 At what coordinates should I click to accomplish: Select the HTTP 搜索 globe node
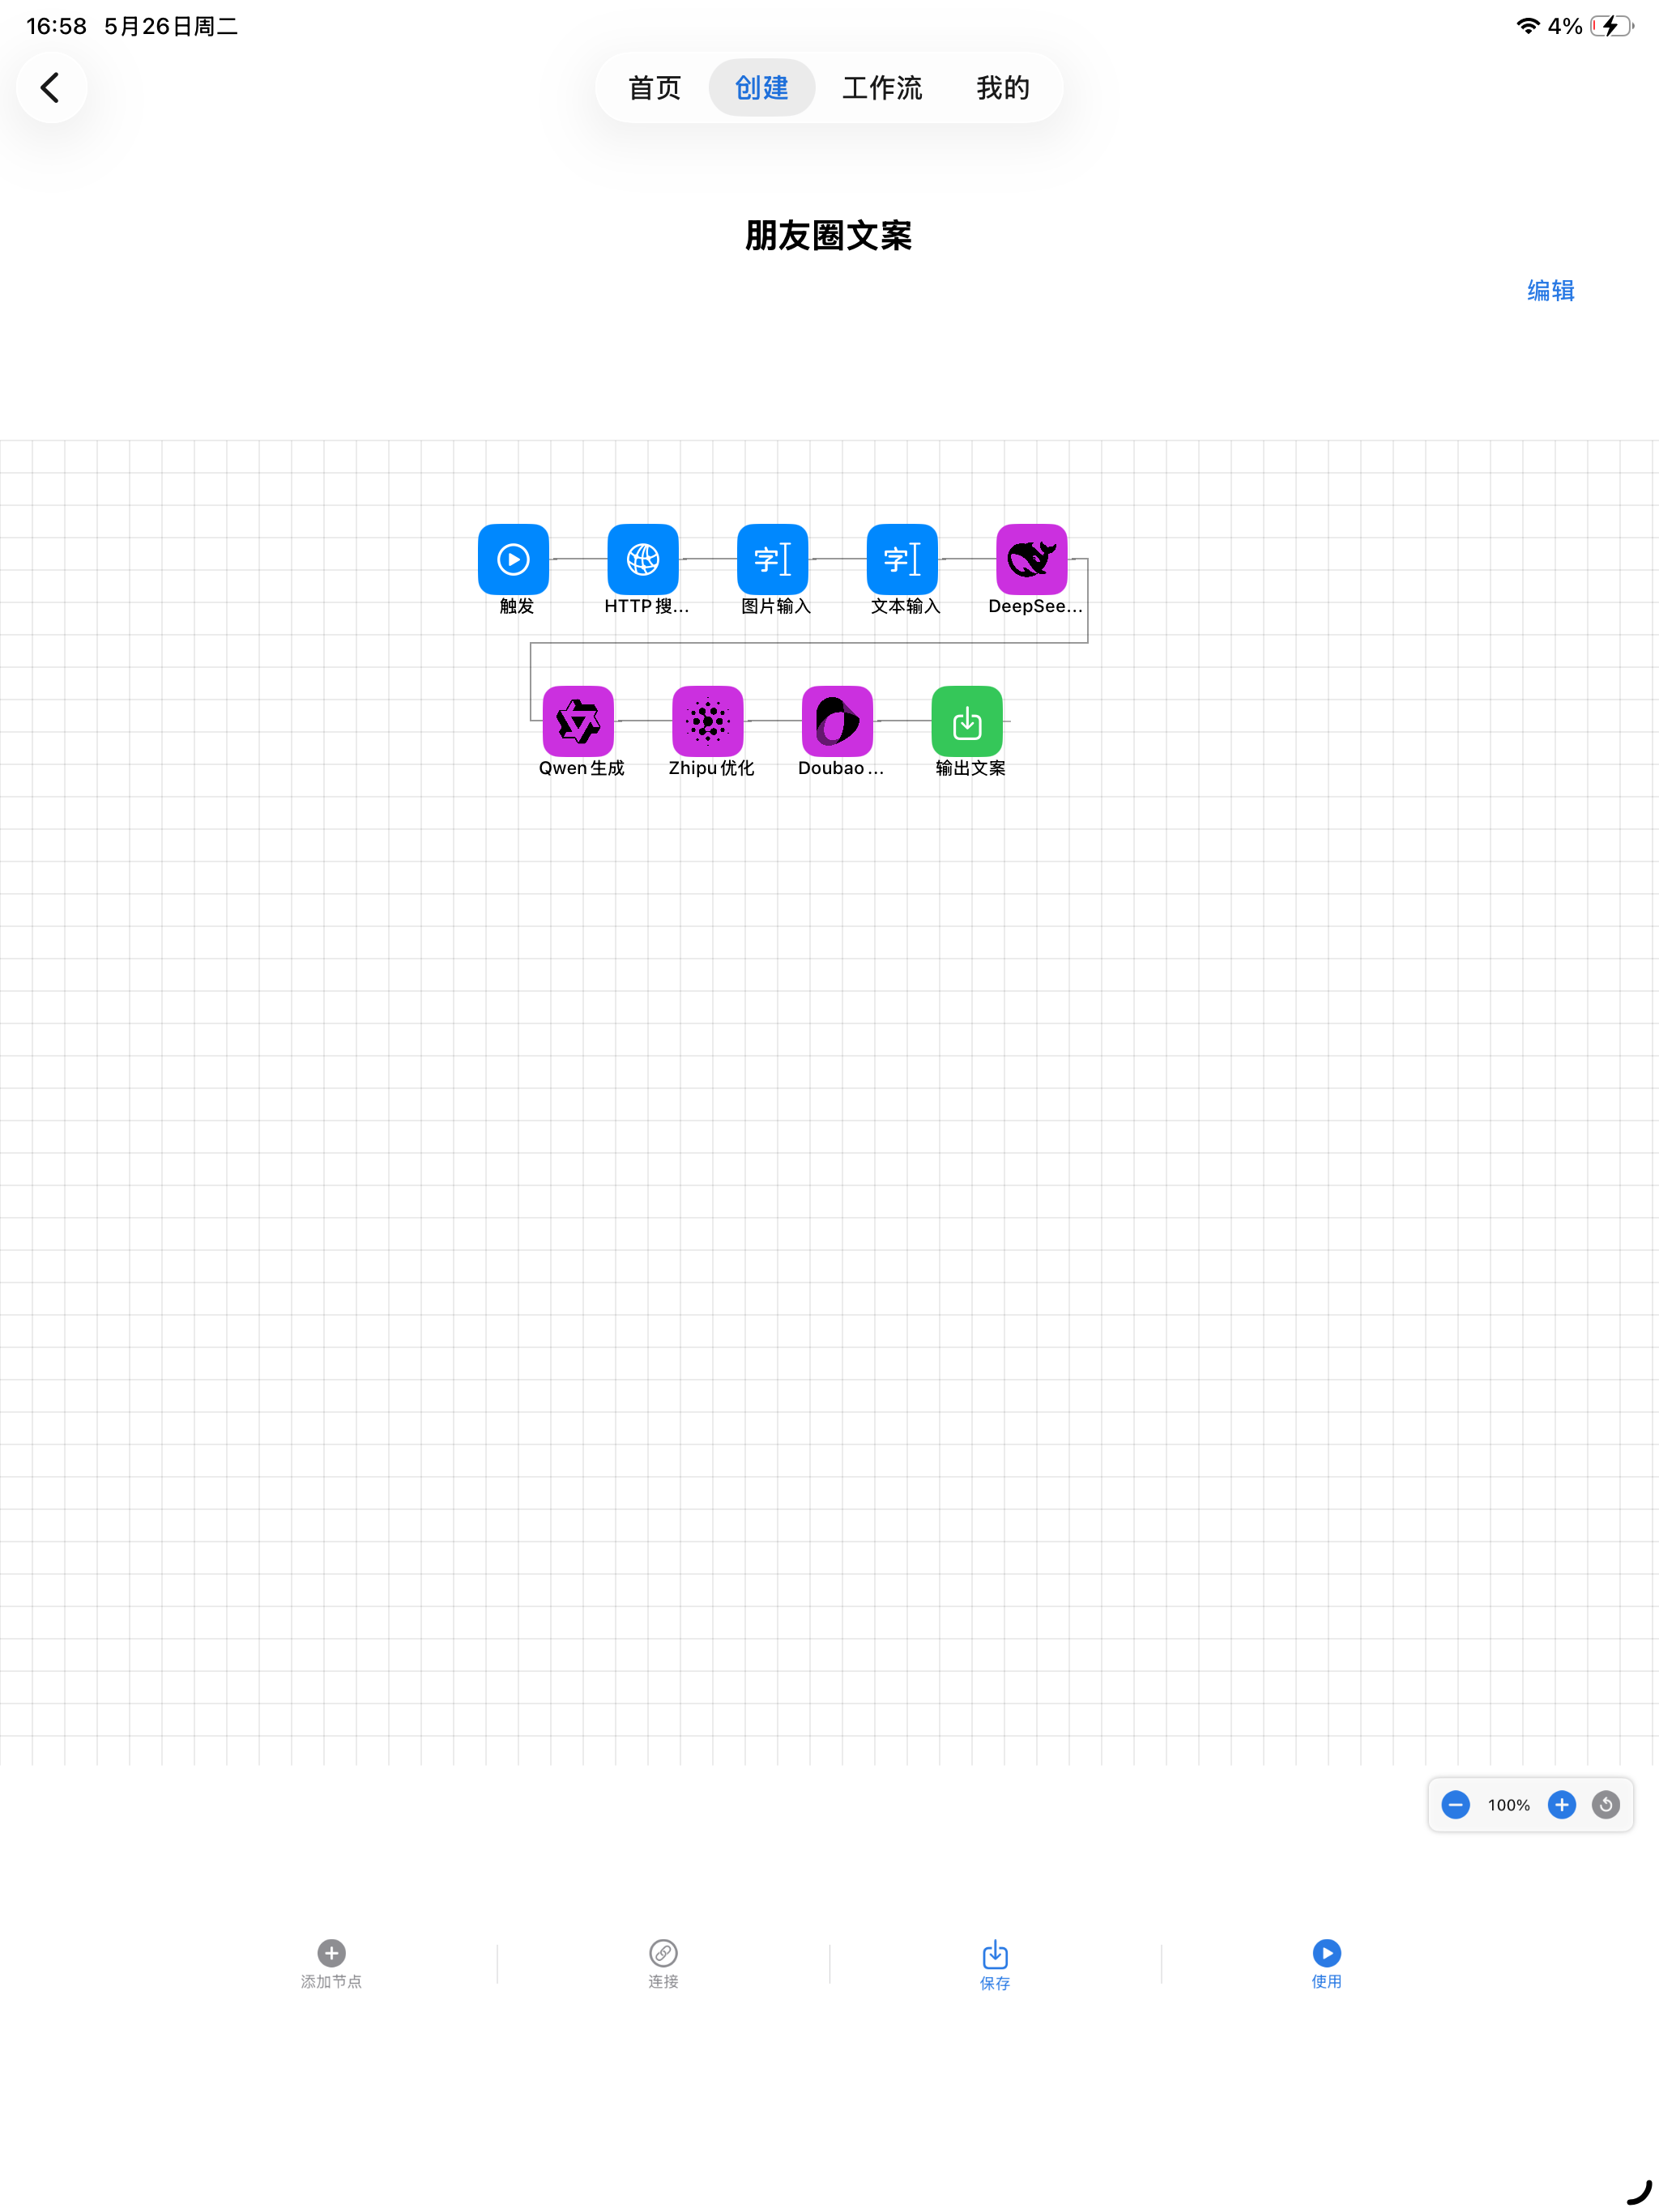click(x=643, y=559)
